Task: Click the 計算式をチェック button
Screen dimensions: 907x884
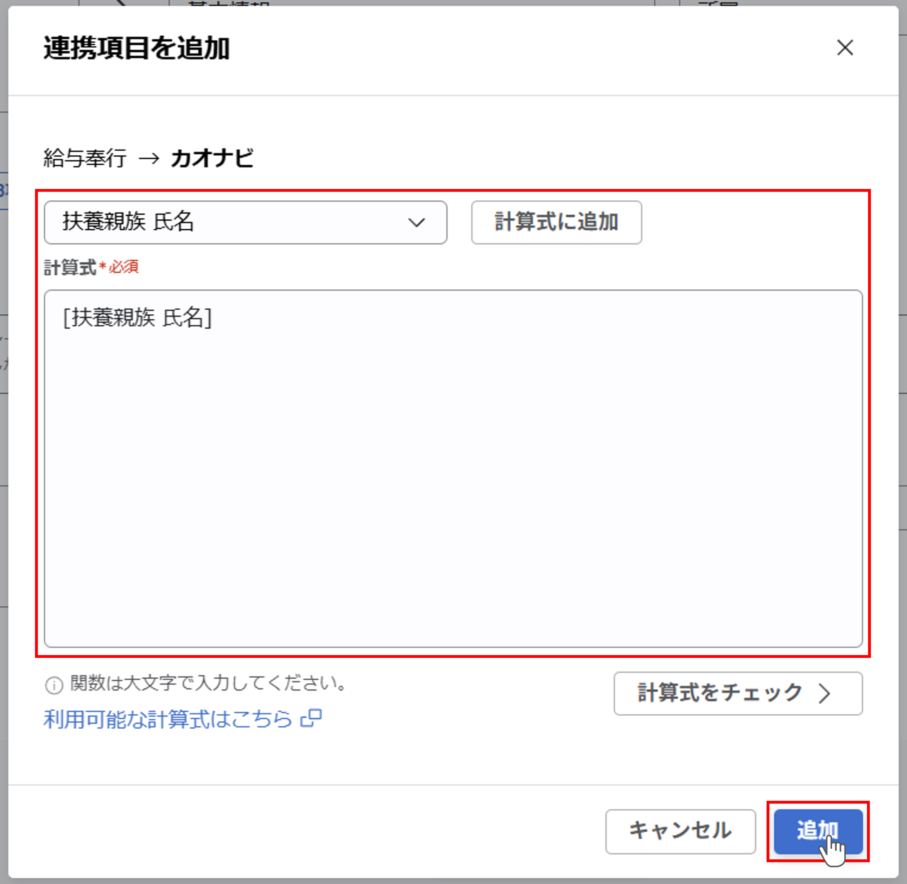Action: click(x=738, y=693)
